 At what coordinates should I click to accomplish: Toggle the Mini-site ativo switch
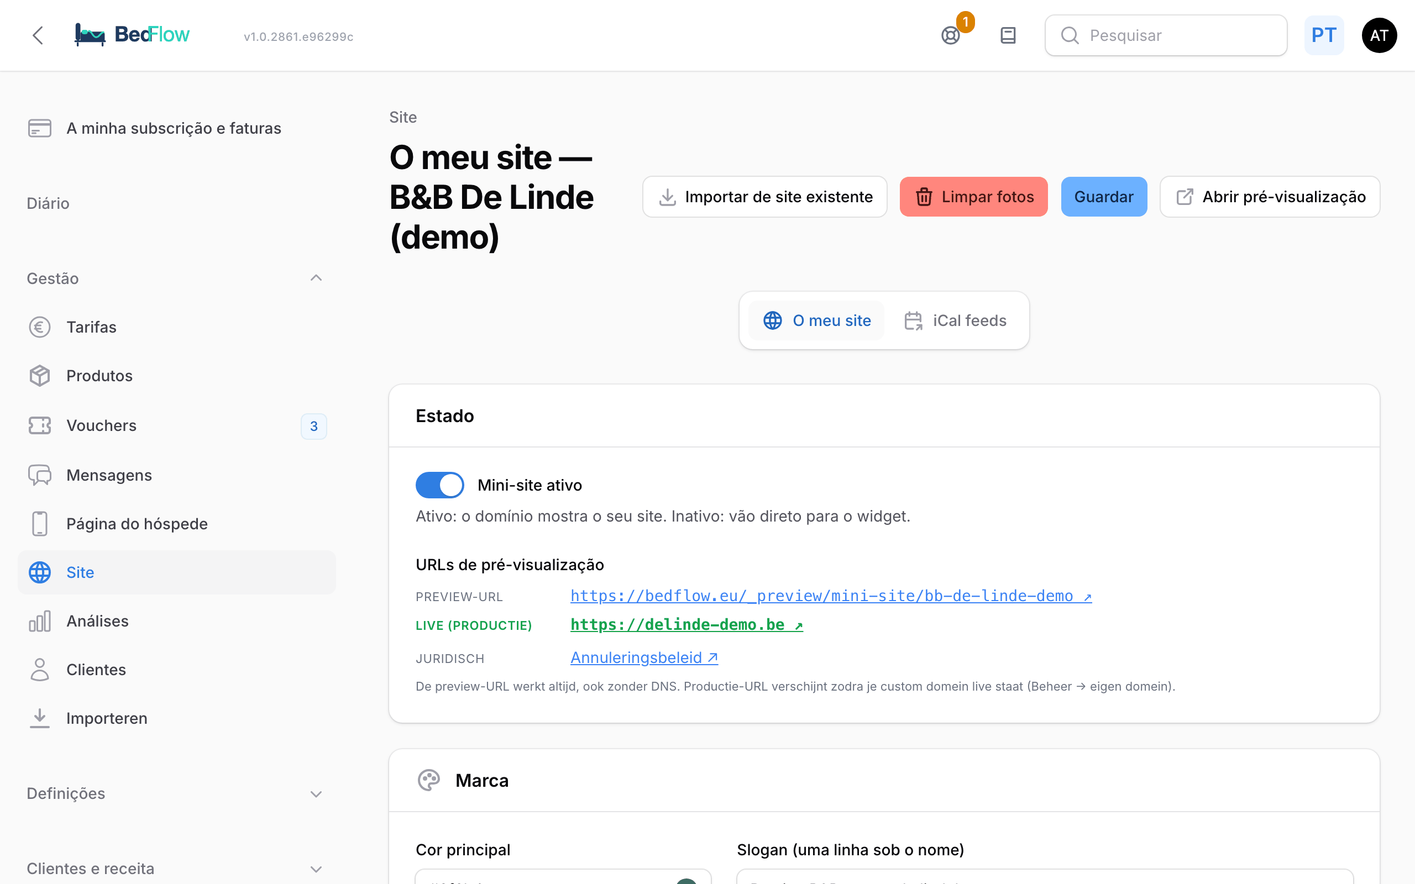[440, 485]
